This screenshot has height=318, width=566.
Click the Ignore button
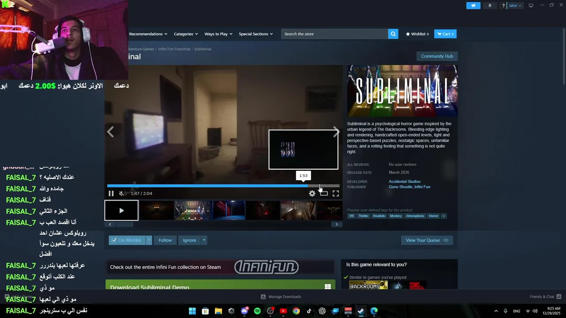(x=189, y=240)
